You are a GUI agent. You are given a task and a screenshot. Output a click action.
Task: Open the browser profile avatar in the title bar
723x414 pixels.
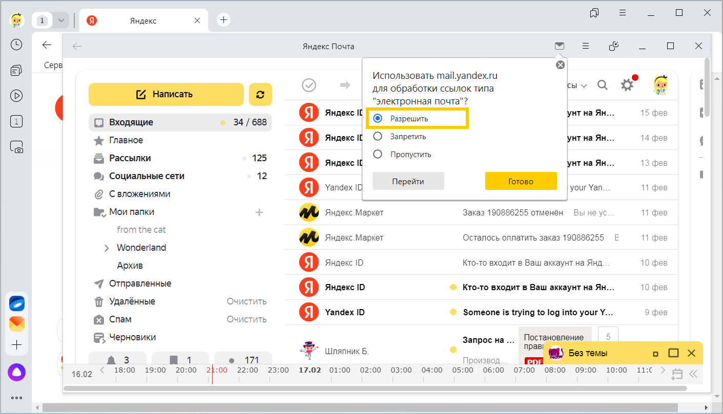16,20
